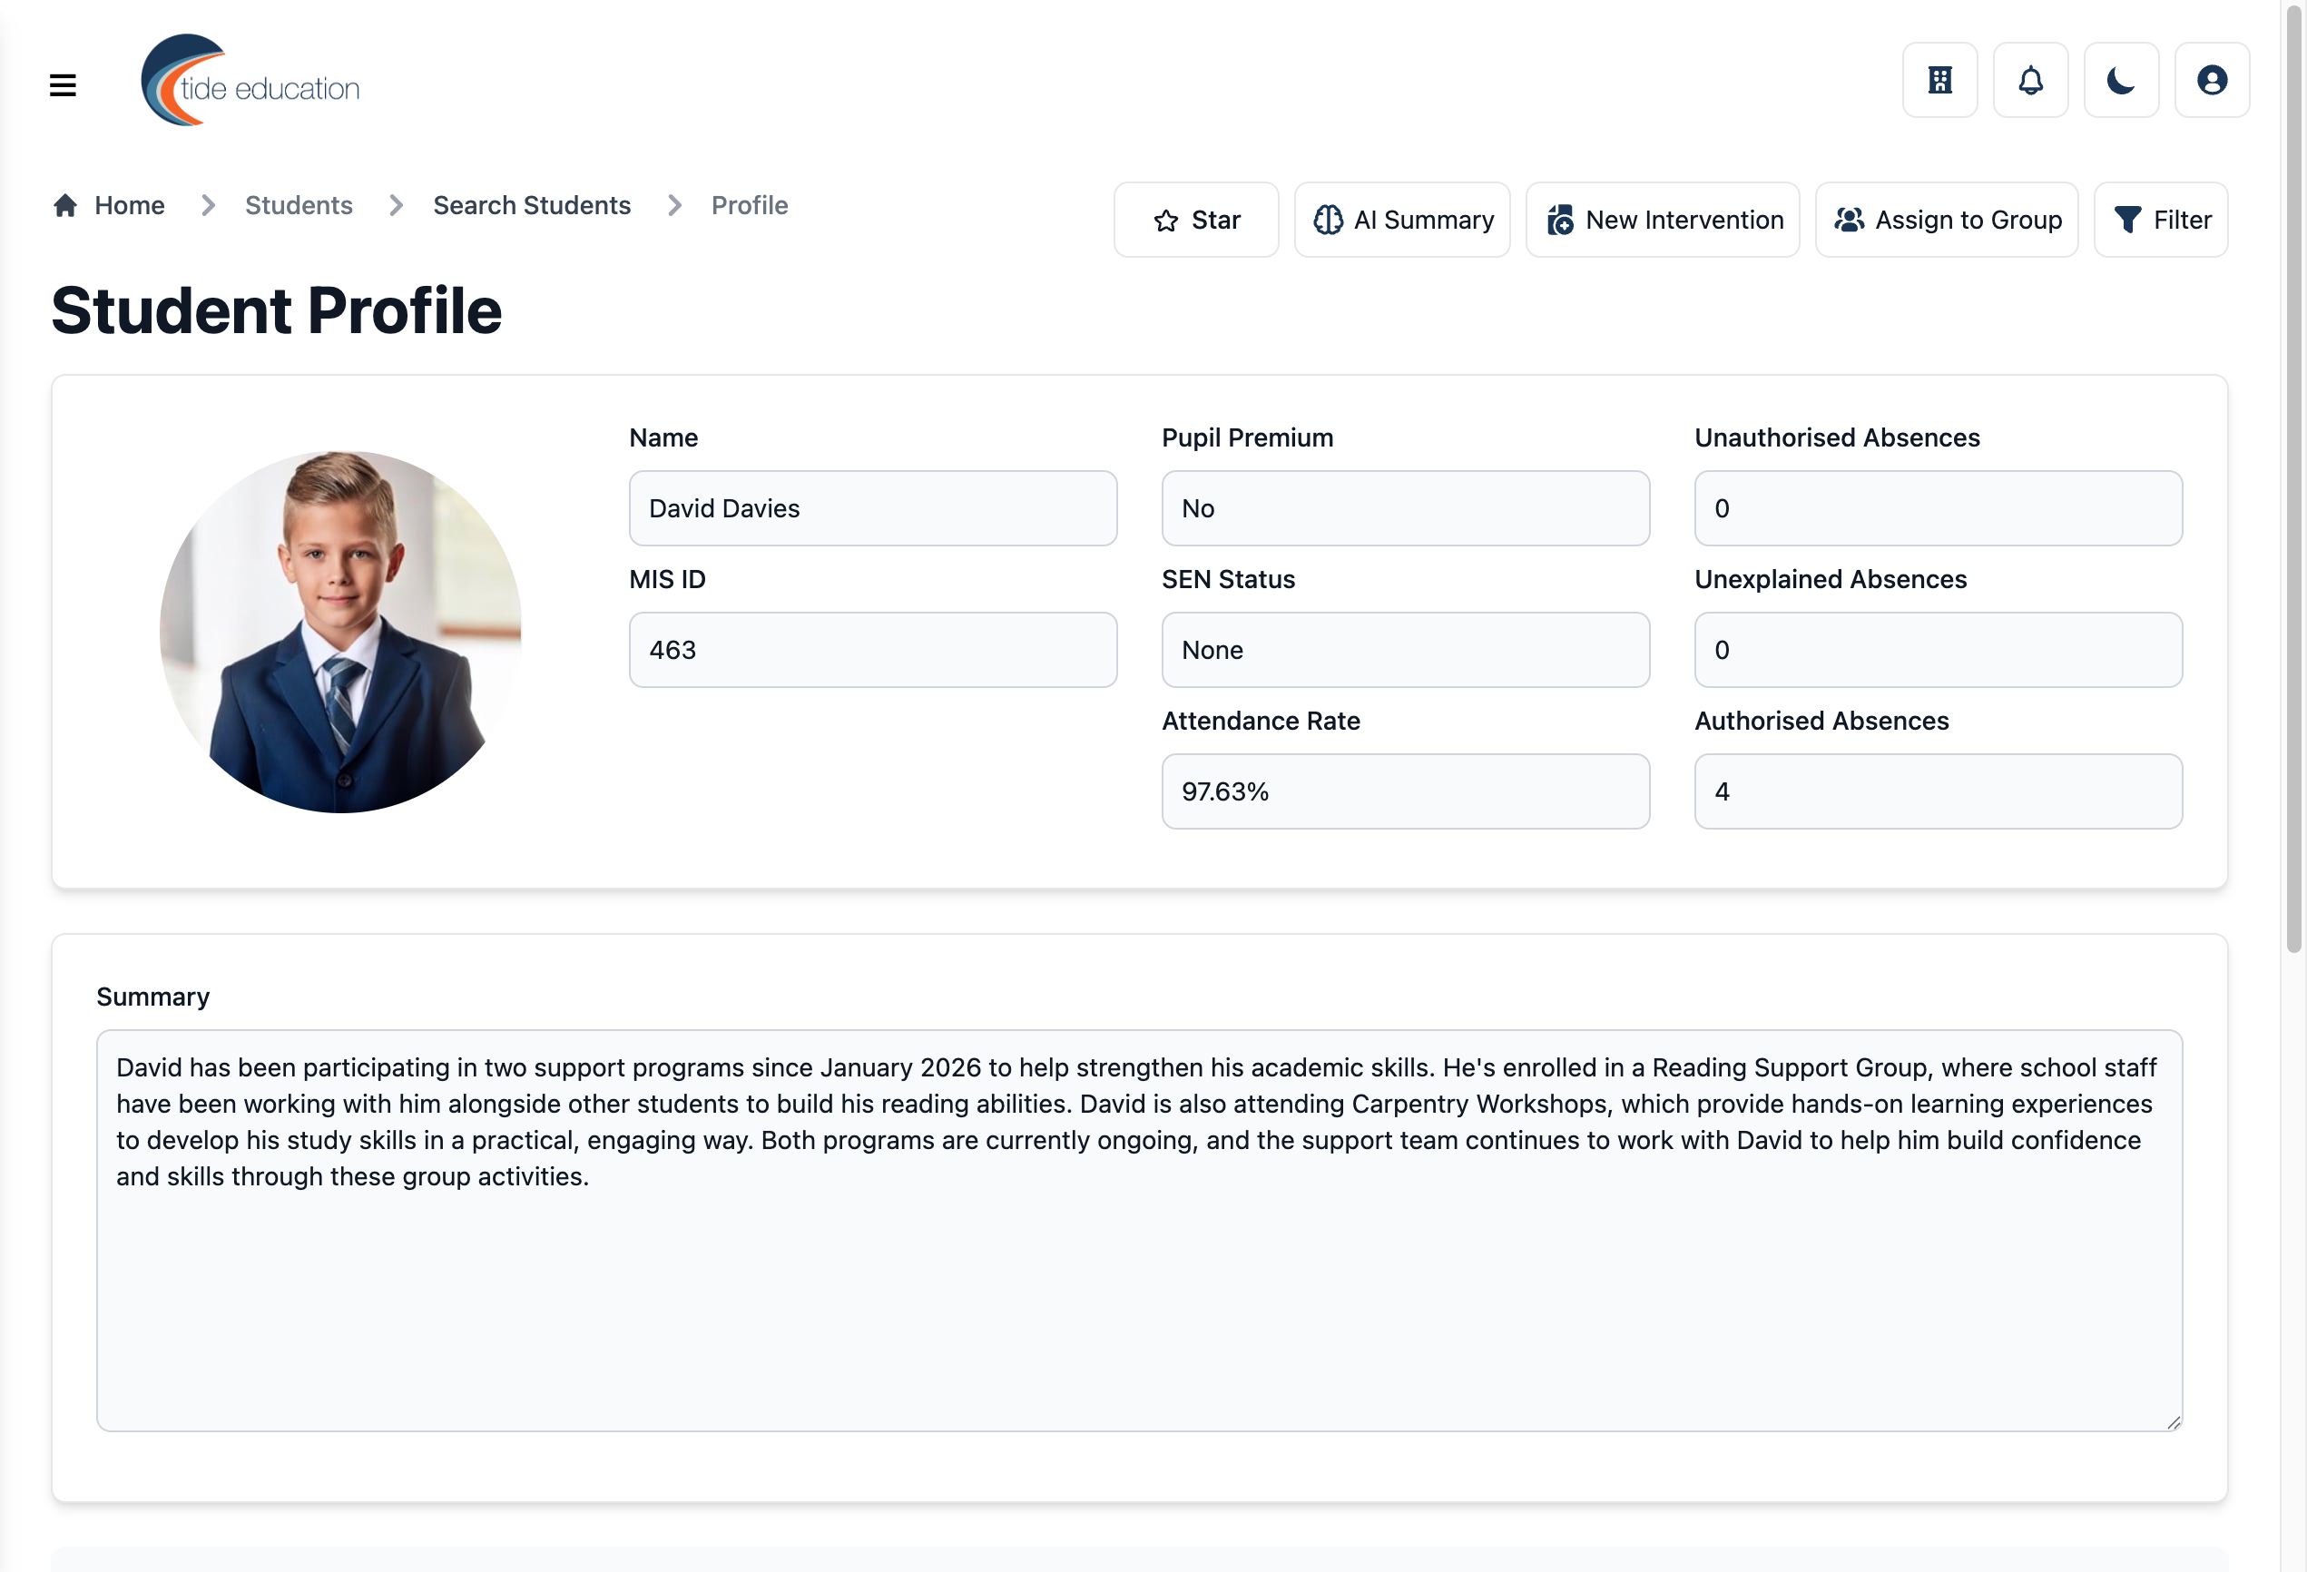Click the student's profile photo
Viewport: 2307px width, 1572px height.
pyautogui.click(x=340, y=632)
